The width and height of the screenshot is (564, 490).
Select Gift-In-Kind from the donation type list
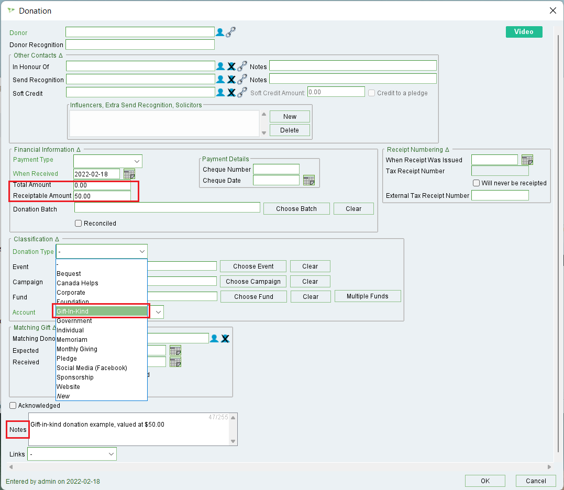coord(102,311)
